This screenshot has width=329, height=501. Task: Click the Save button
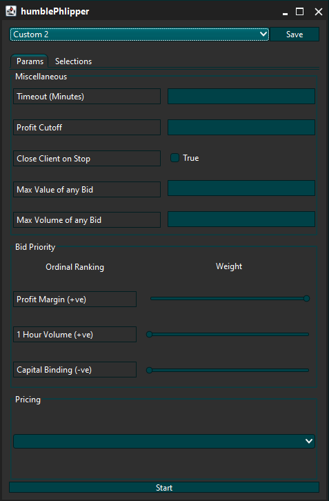pyautogui.click(x=295, y=35)
